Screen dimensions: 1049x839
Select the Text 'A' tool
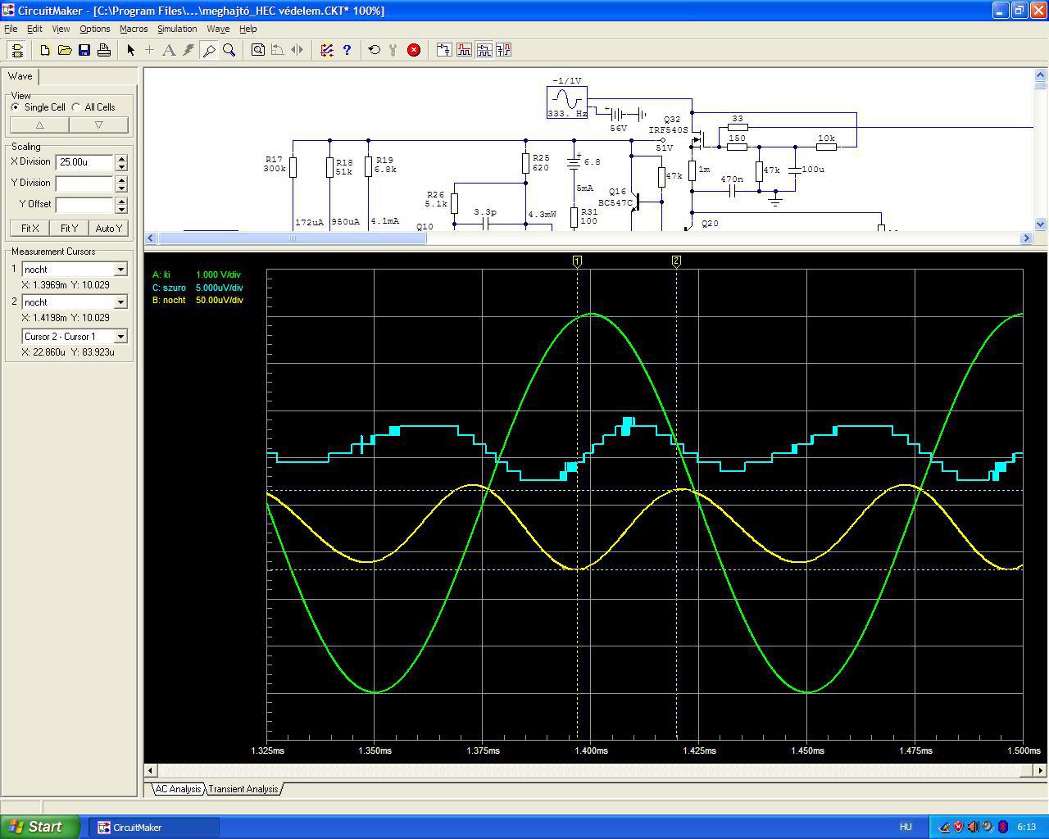point(169,50)
